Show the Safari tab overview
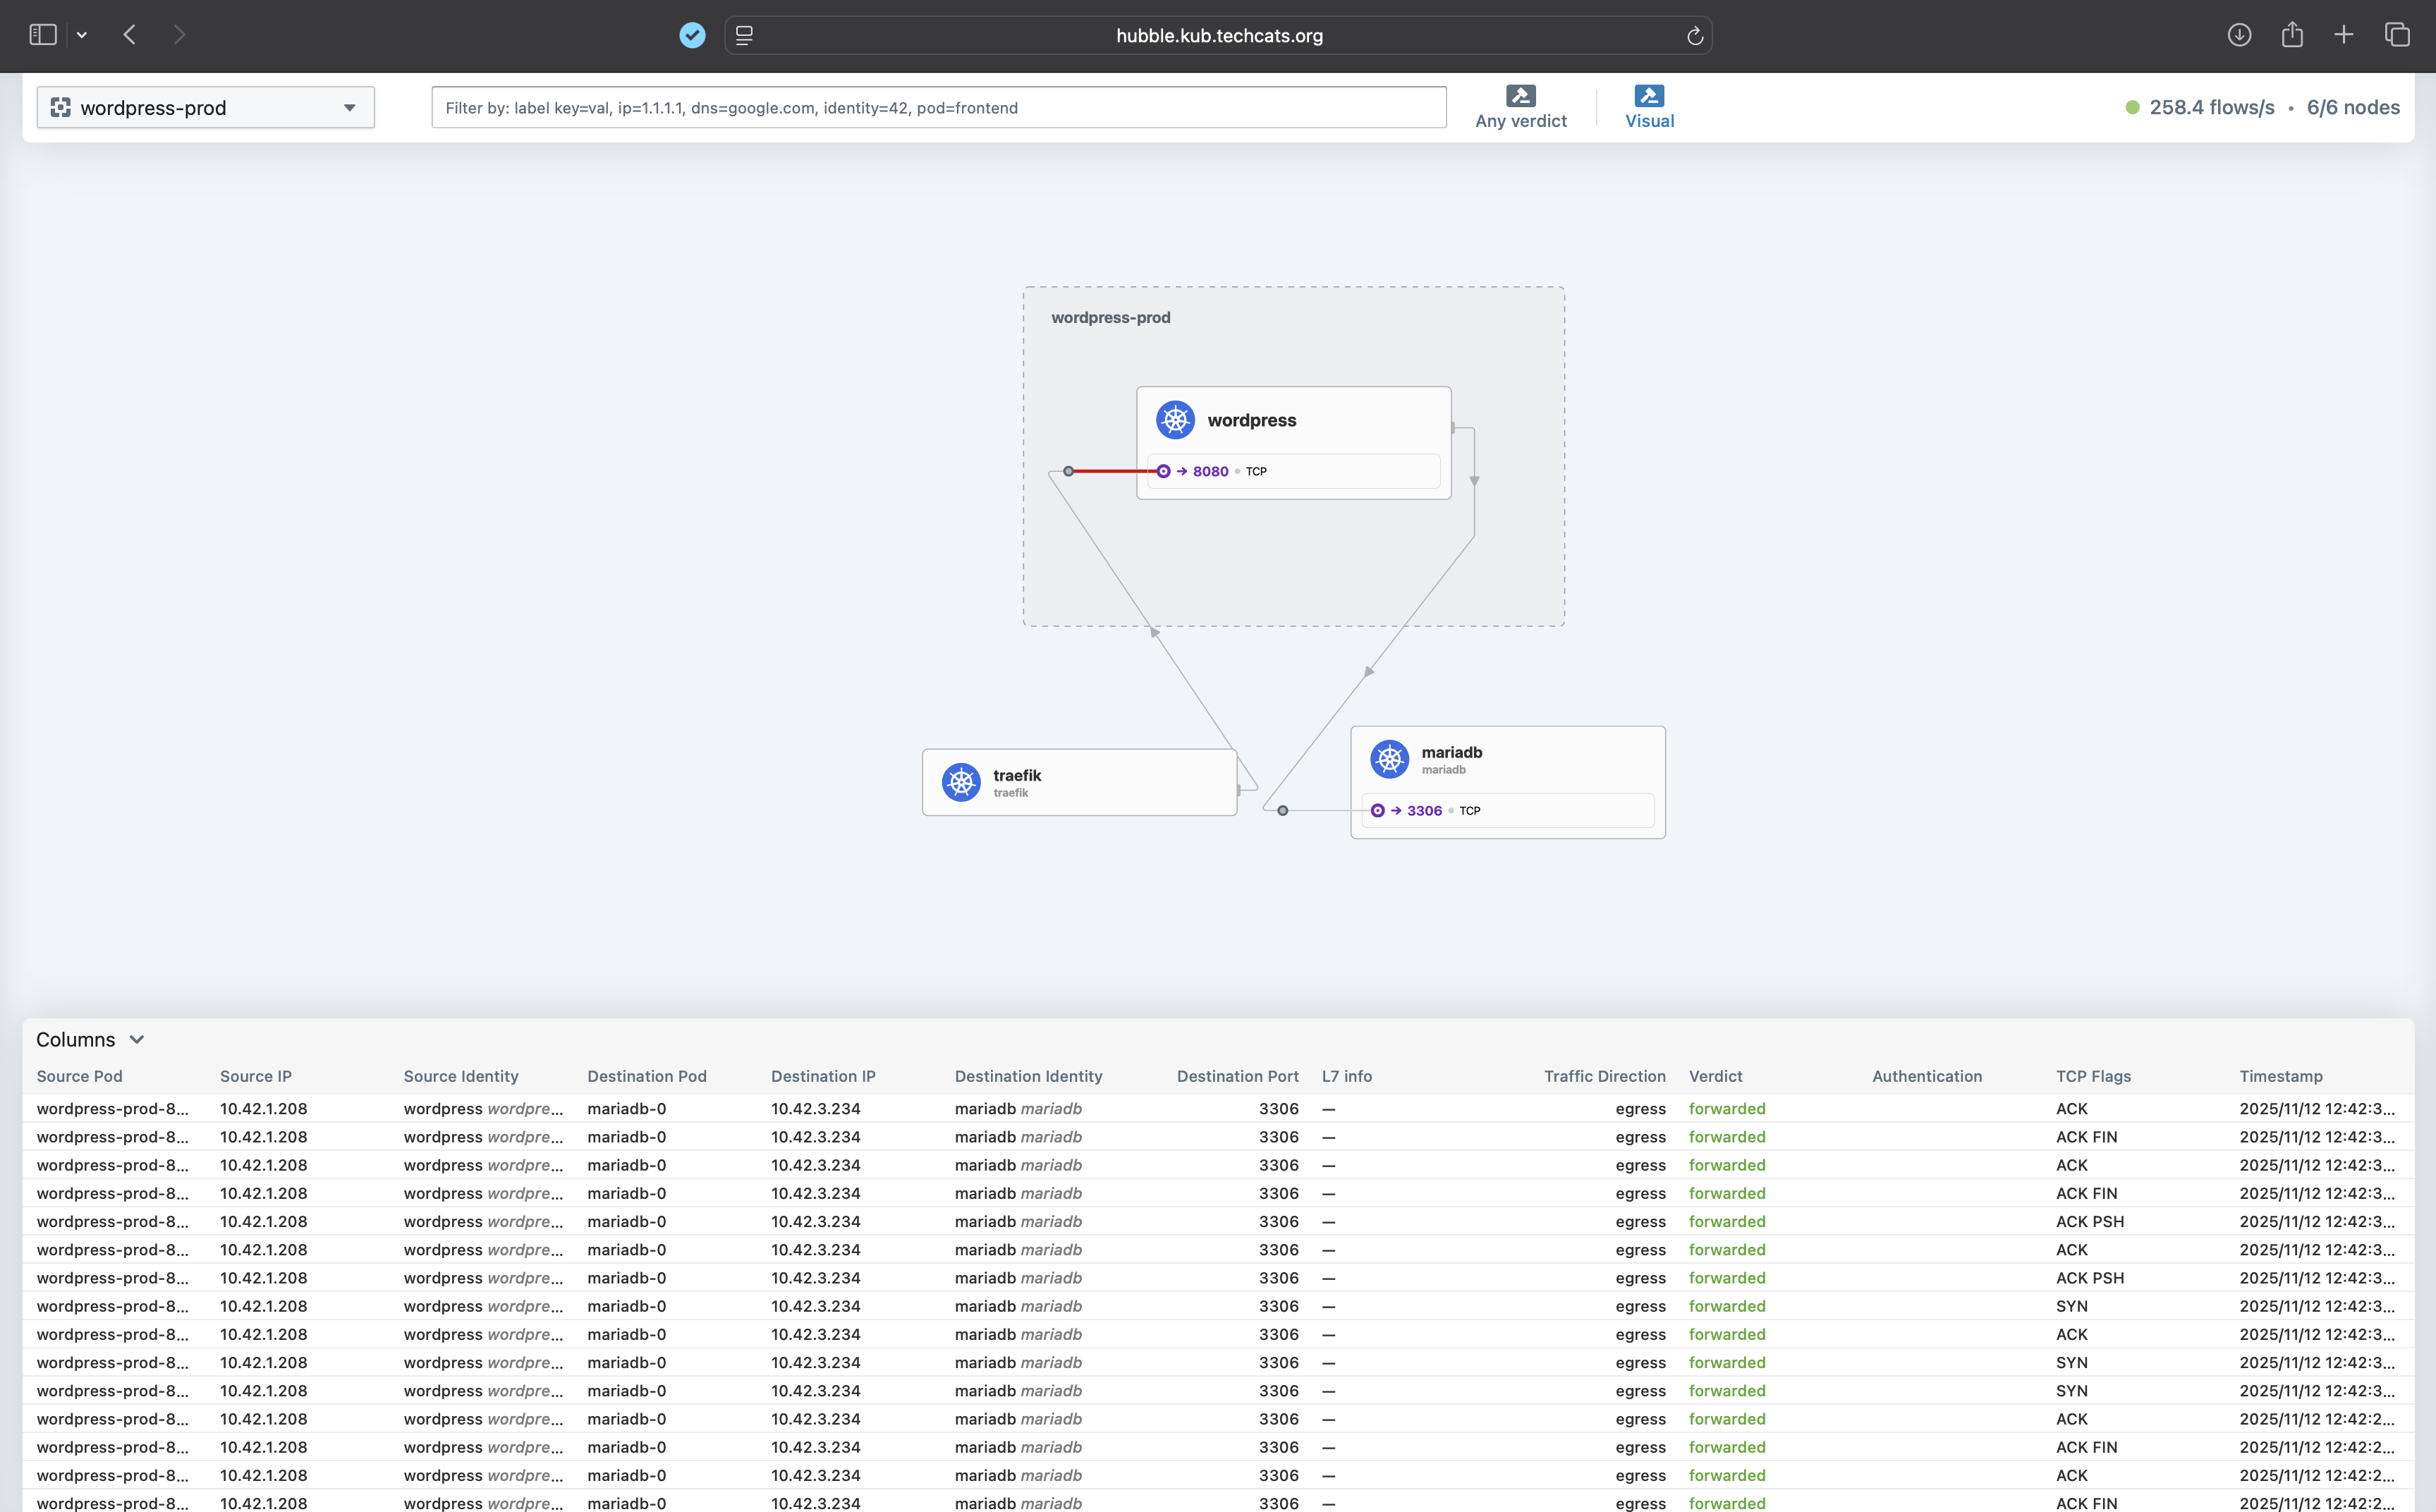The height and width of the screenshot is (1512, 2436). (x=2396, y=35)
